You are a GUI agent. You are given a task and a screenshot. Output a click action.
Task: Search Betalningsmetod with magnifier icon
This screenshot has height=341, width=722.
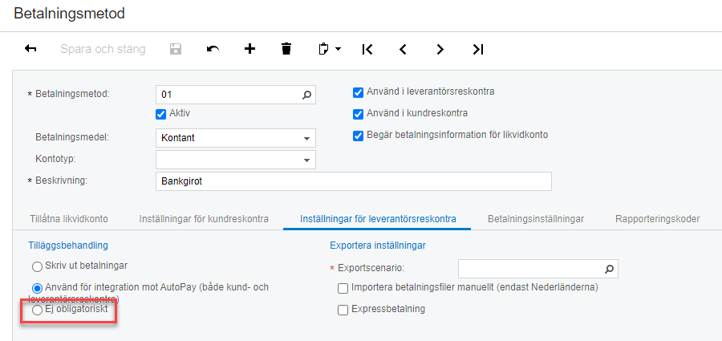[306, 95]
